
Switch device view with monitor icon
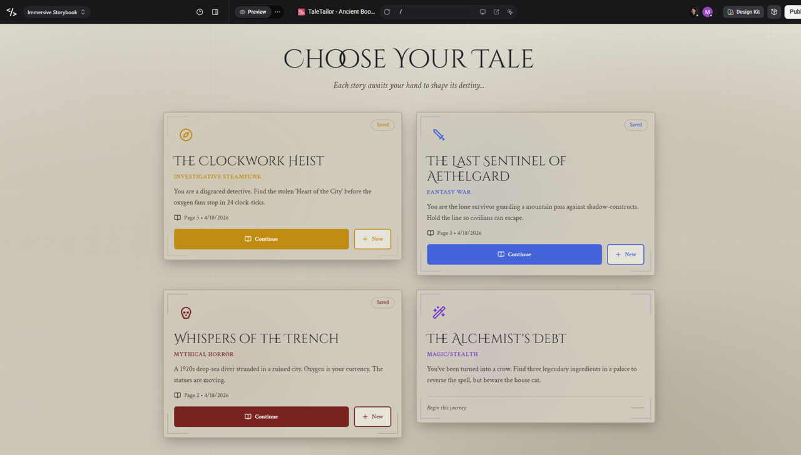482,12
